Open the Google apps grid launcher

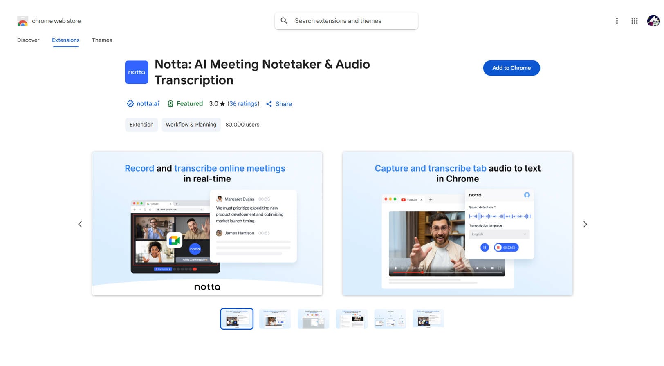(634, 21)
